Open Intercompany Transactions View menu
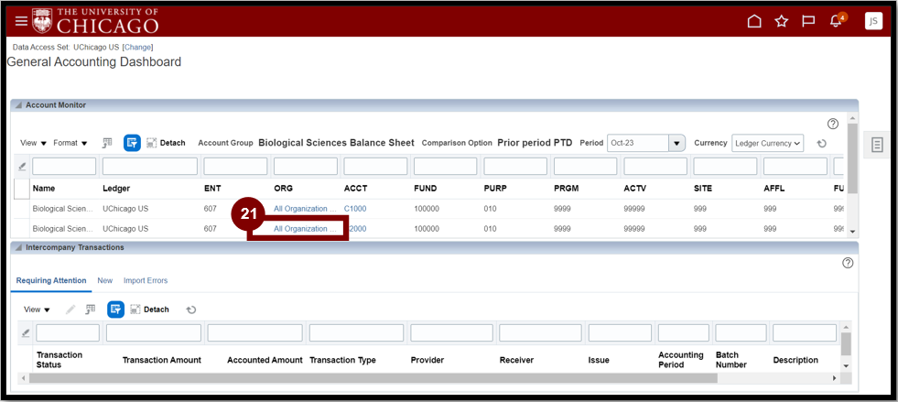The width and height of the screenshot is (898, 402). point(38,310)
